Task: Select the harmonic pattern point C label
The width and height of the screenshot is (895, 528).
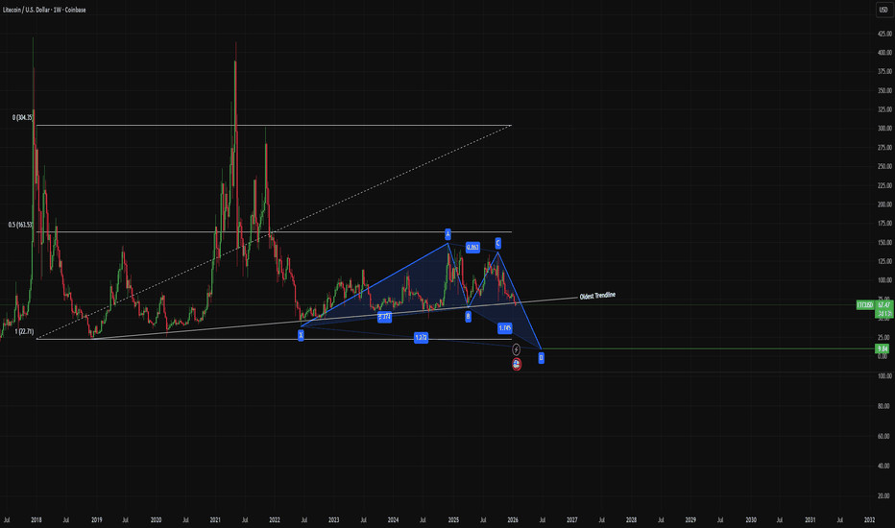Action: pos(498,243)
